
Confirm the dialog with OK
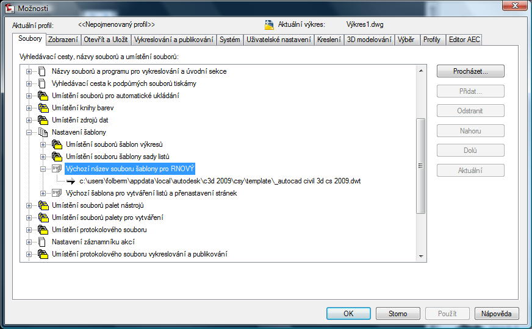tap(348, 314)
